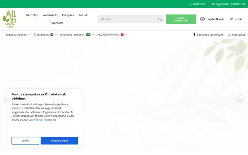Screen dimensions: 248x155
Task: Click the All In natural food logo
Action: 10,19
